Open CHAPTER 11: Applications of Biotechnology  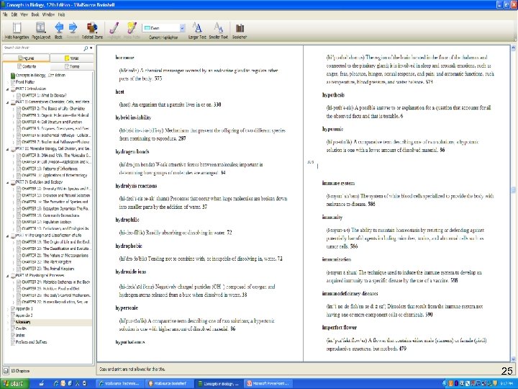[54, 175]
